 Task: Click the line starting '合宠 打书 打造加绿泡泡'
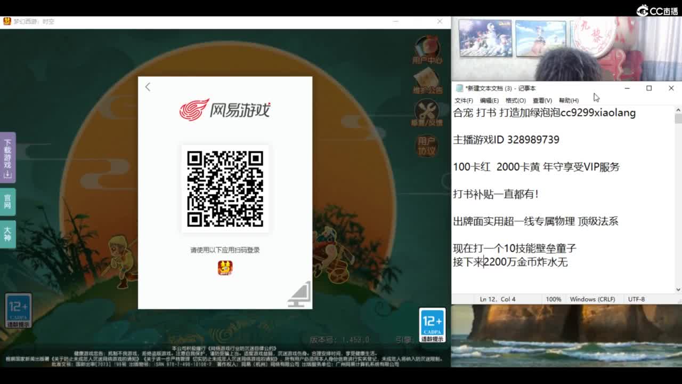pyautogui.click(x=544, y=113)
